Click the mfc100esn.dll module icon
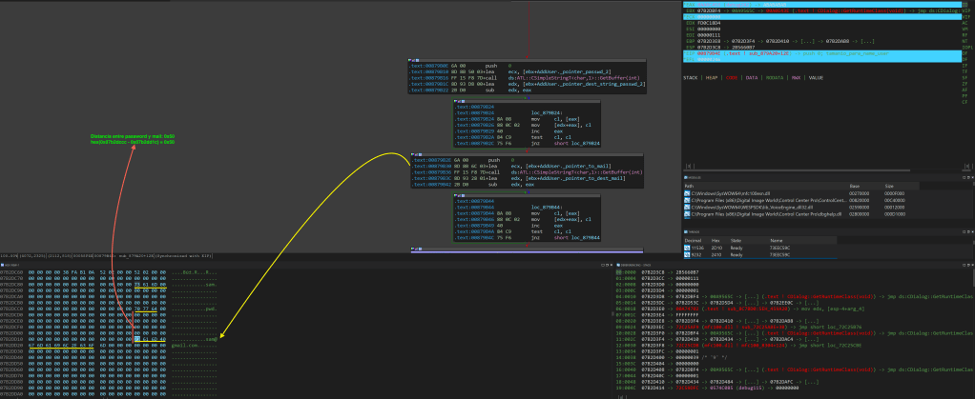The height and width of the screenshot is (399, 975). [x=689, y=193]
